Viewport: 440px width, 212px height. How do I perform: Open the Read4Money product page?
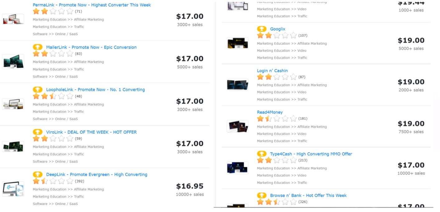tap(270, 112)
